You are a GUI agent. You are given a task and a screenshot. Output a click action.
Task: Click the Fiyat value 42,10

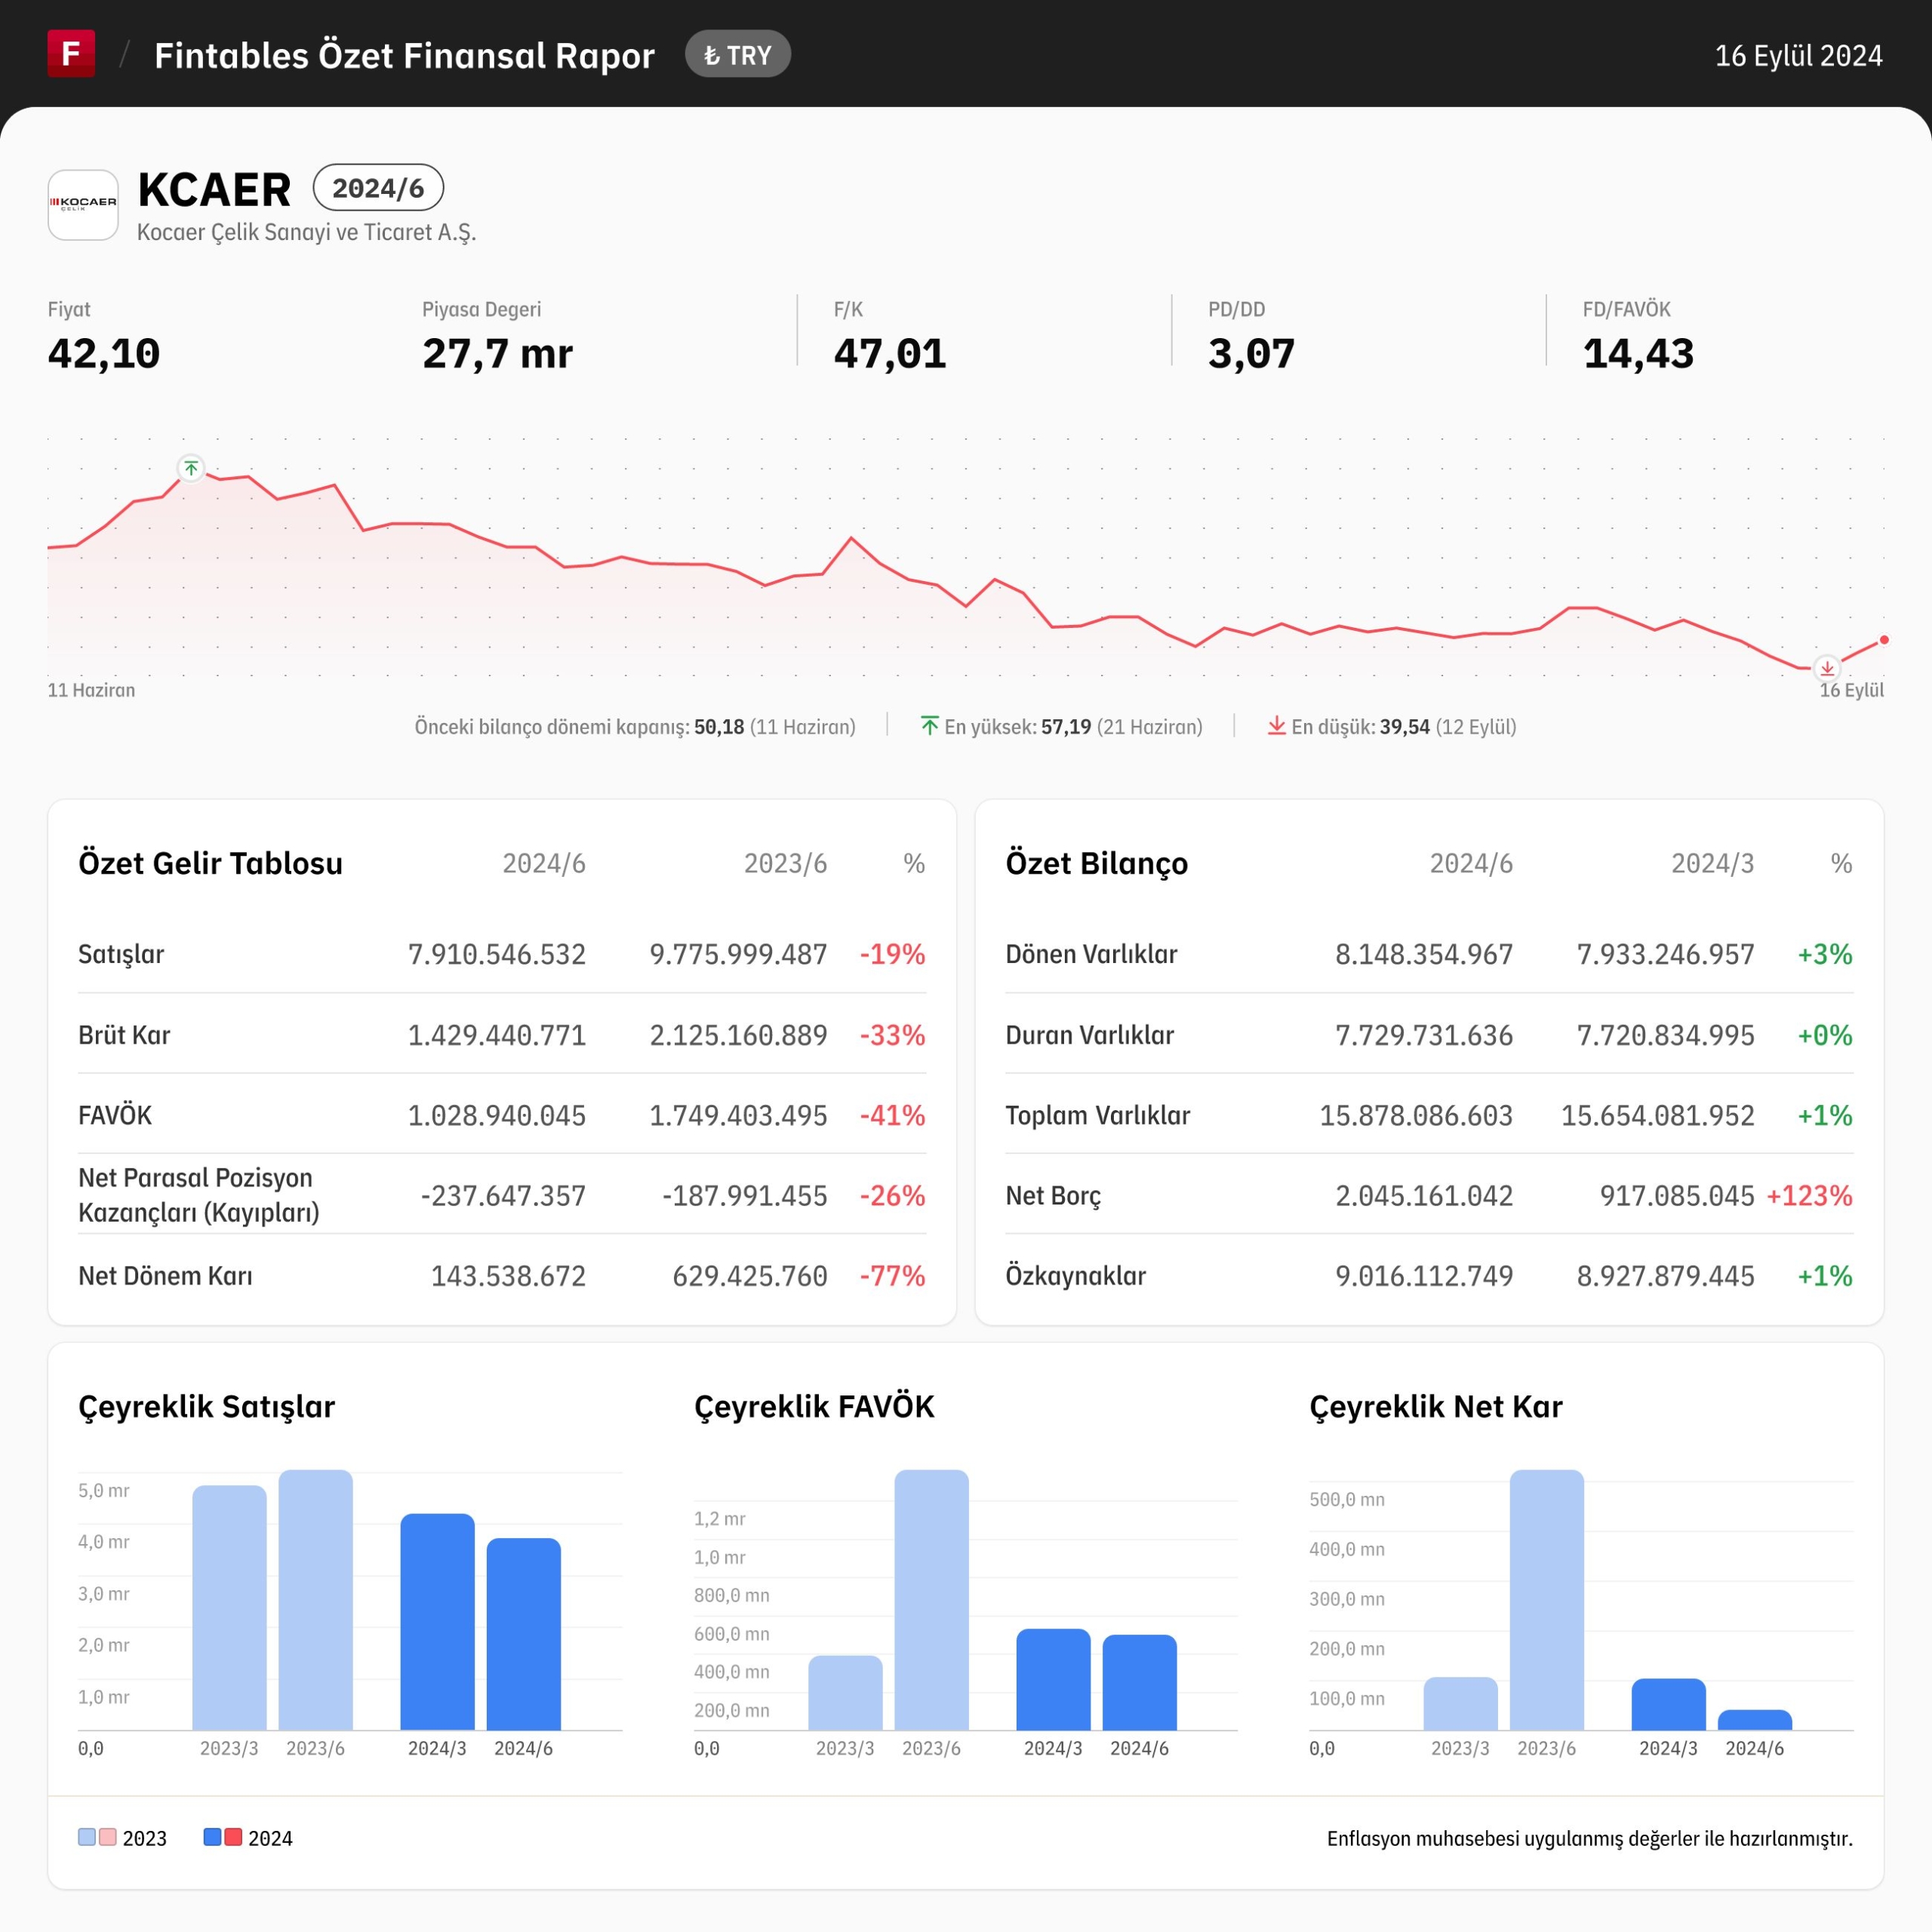pos(104,354)
